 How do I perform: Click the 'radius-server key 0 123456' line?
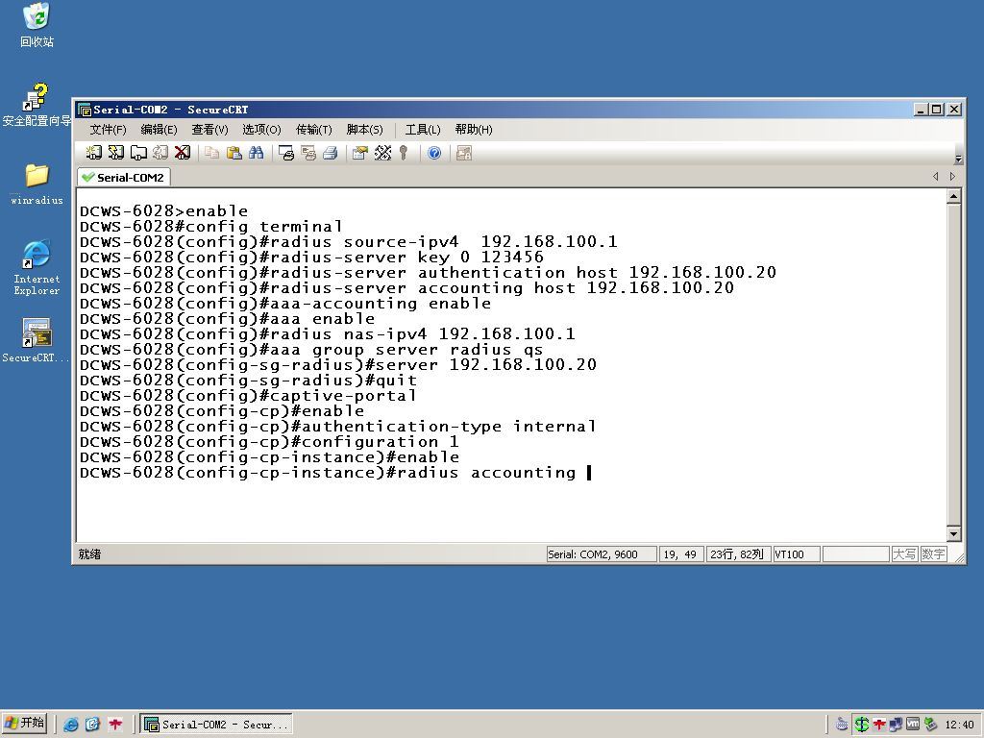pos(311,258)
